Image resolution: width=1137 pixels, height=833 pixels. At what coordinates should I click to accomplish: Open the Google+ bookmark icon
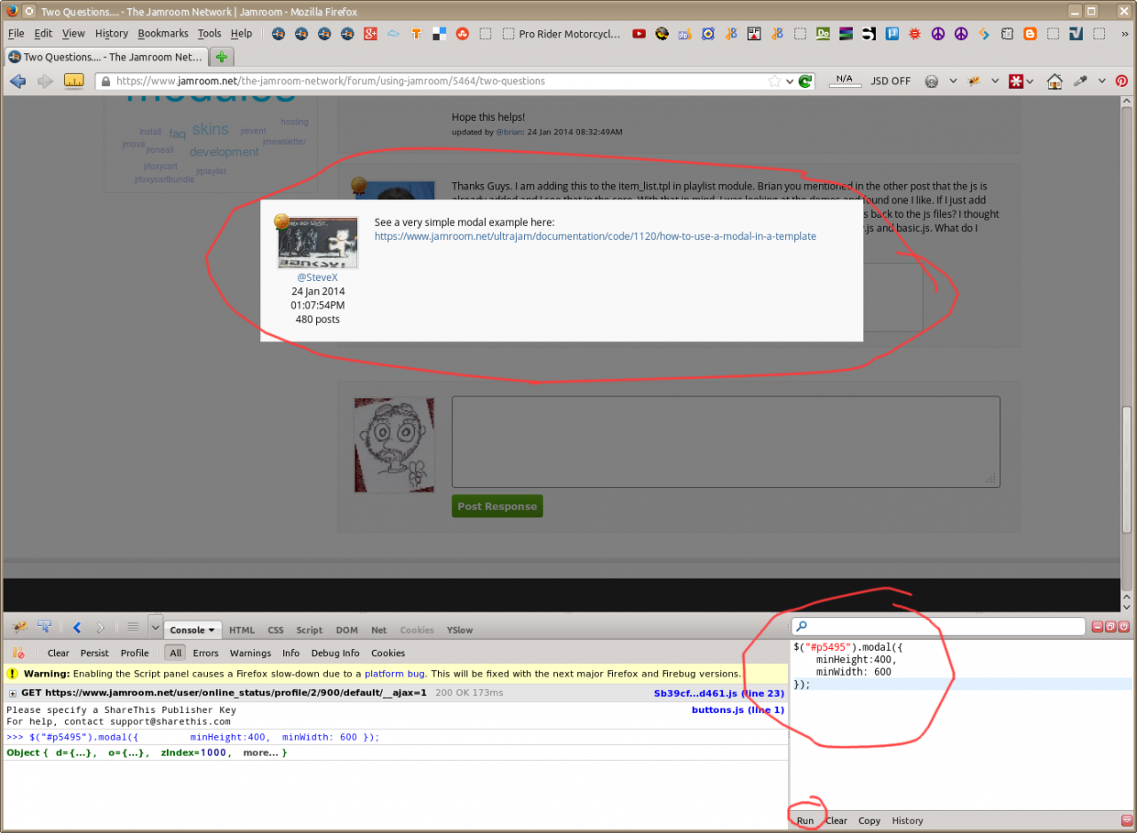(x=371, y=34)
